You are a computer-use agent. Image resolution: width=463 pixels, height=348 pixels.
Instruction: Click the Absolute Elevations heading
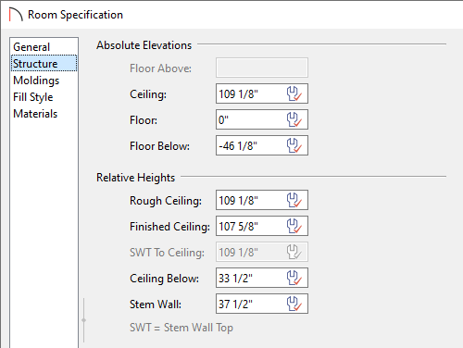(144, 45)
